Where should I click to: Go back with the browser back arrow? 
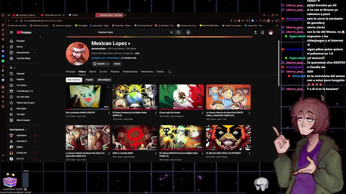(9, 21)
